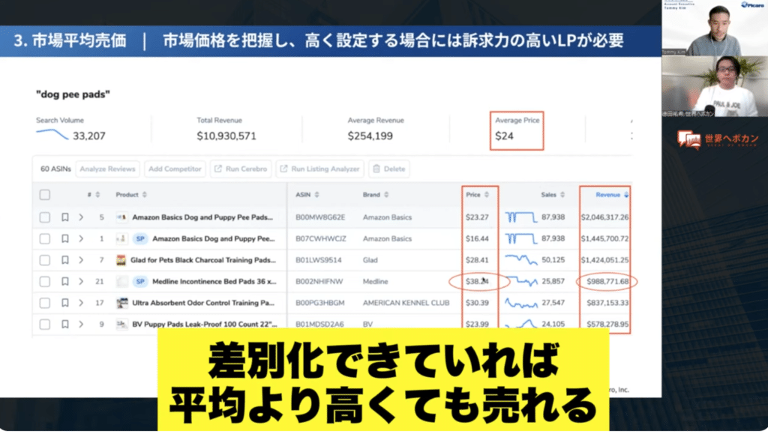Viewport: 768px width, 434px height.
Task: Tick the Medline Incontinence row checkbox
Action: tap(44, 281)
